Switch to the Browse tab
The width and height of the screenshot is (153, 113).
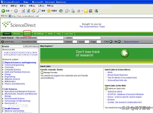tap(17, 34)
